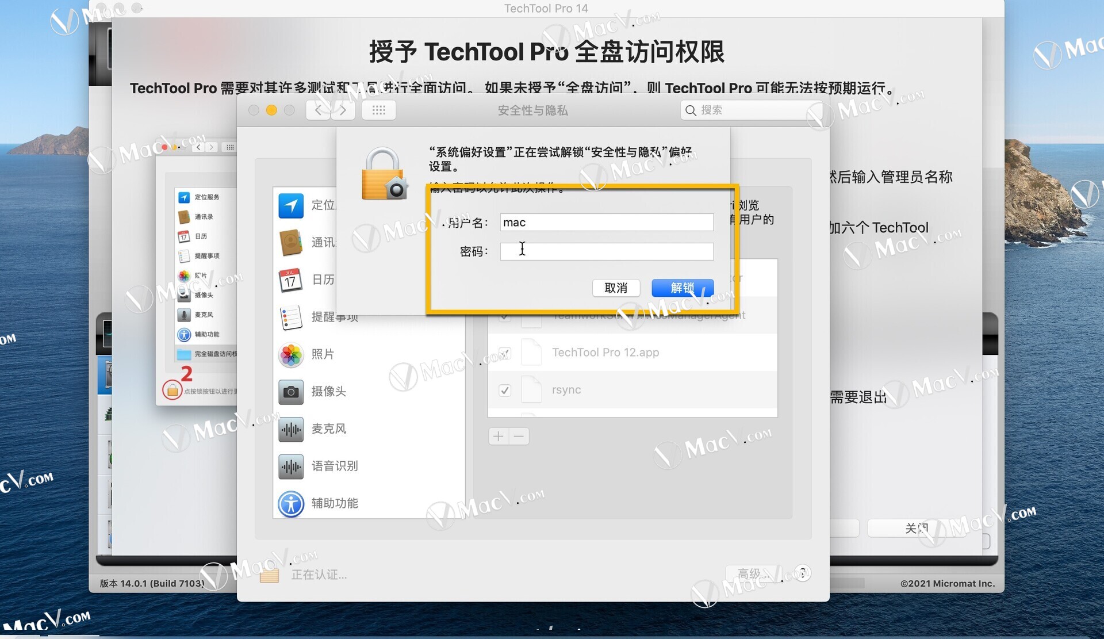Click the Location Services (定位) arrow icon

(x=291, y=205)
